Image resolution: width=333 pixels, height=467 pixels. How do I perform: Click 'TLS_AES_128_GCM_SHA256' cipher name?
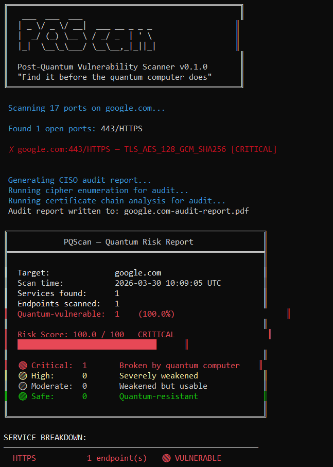point(176,149)
